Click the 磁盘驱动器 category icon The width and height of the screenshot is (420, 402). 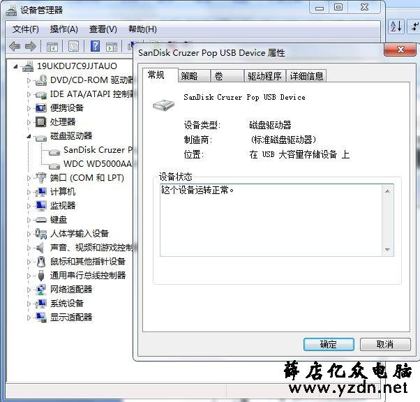(x=41, y=137)
